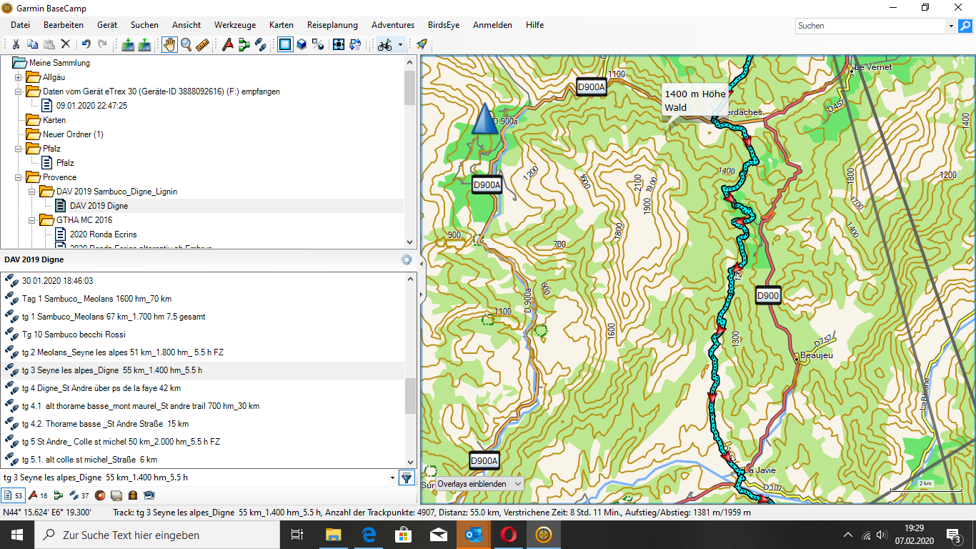Click the search magnifier button
Viewport: 976px width, 549px height.
(x=965, y=26)
